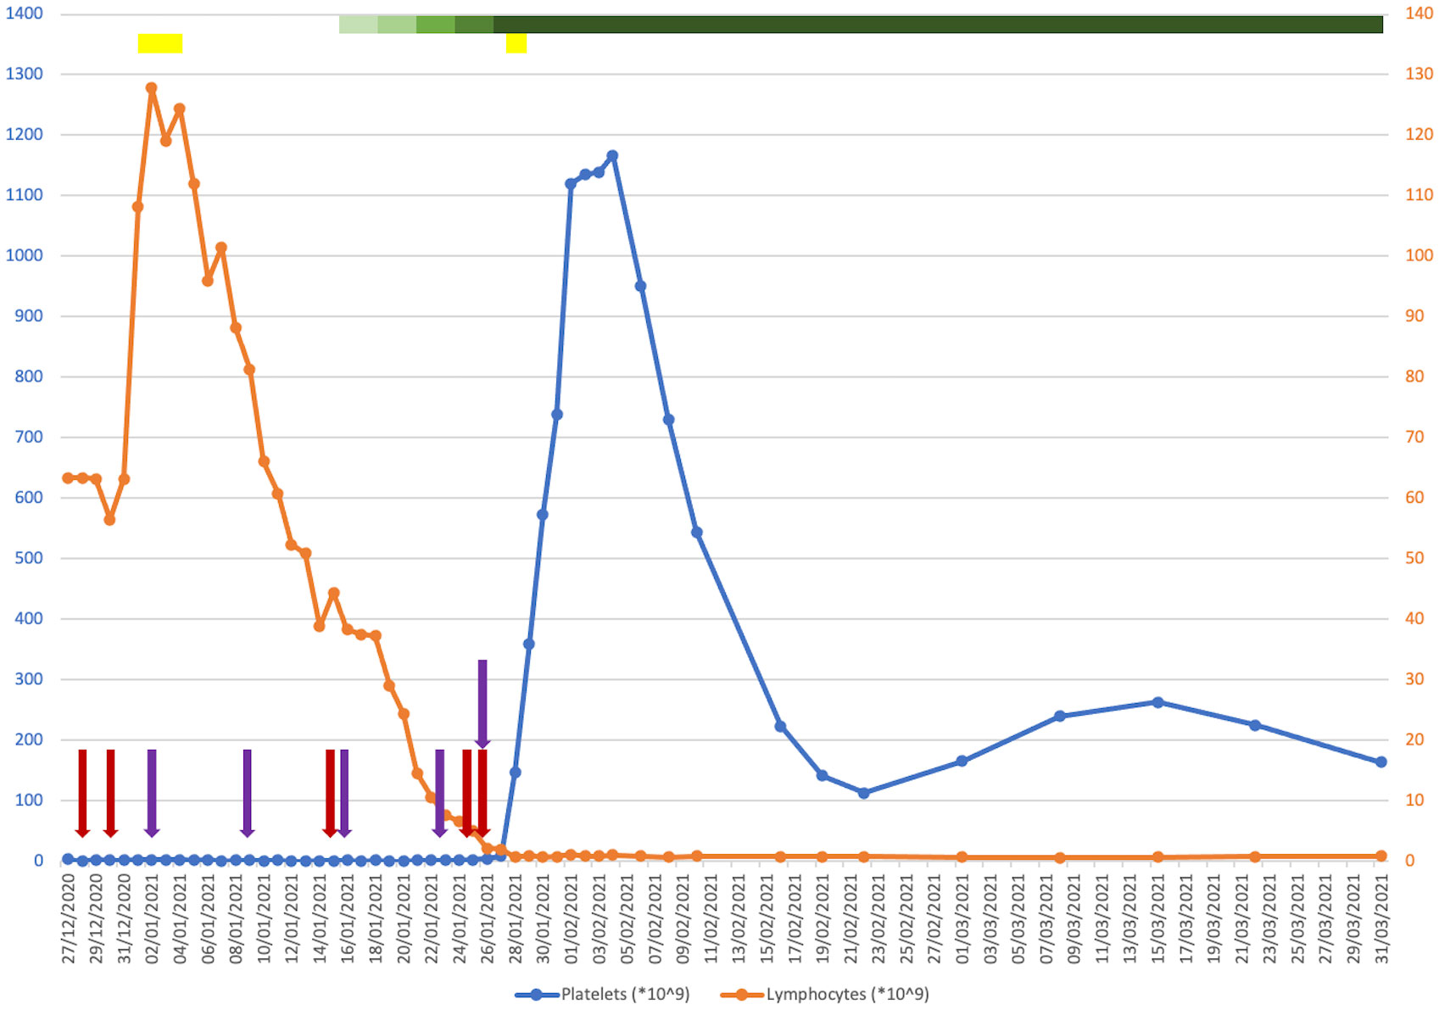Click the date label 31/12/2020
The height and width of the screenshot is (1010, 1439).
coord(125,919)
